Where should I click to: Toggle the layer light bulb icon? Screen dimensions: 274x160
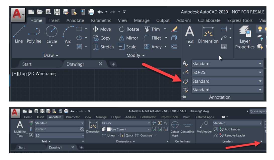(x=260, y=29)
